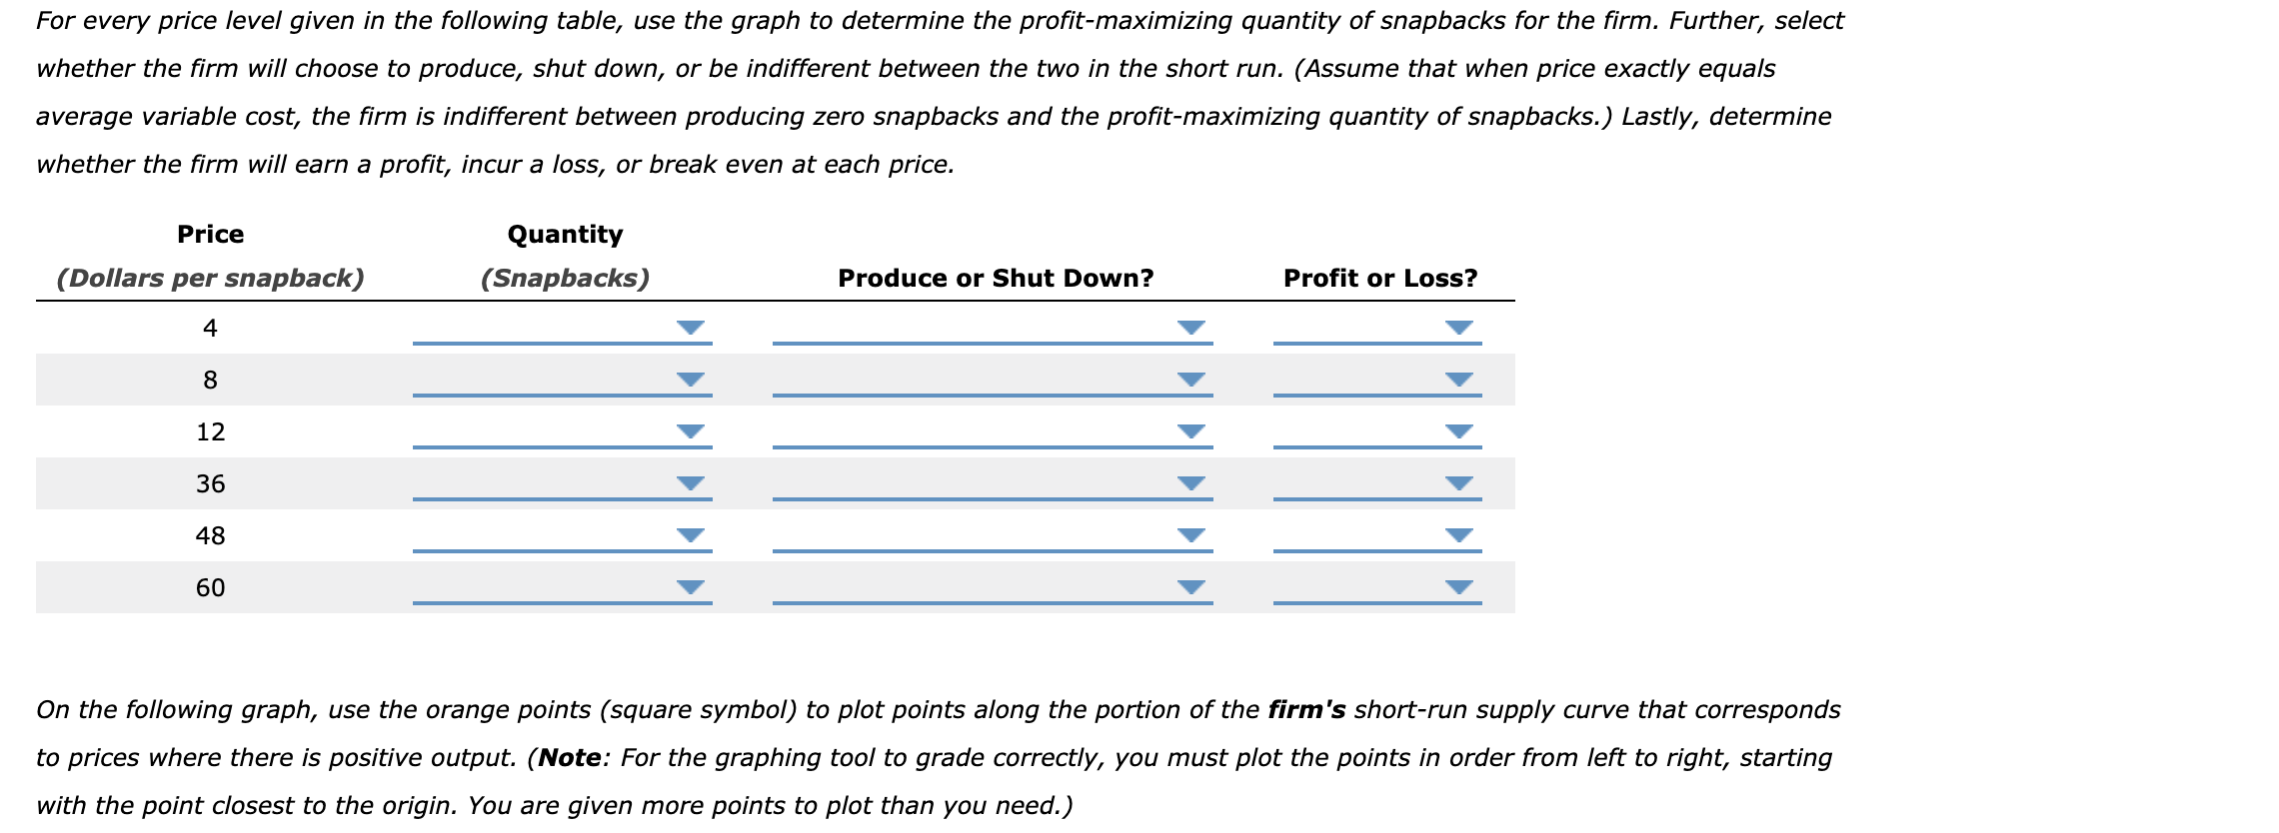Open the Profit or Loss dropdown for price $4
Screen dimensions: 2279x833
point(1459,326)
